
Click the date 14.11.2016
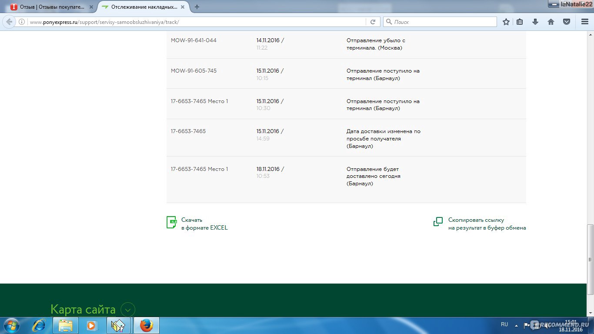click(x=268, y=40)
